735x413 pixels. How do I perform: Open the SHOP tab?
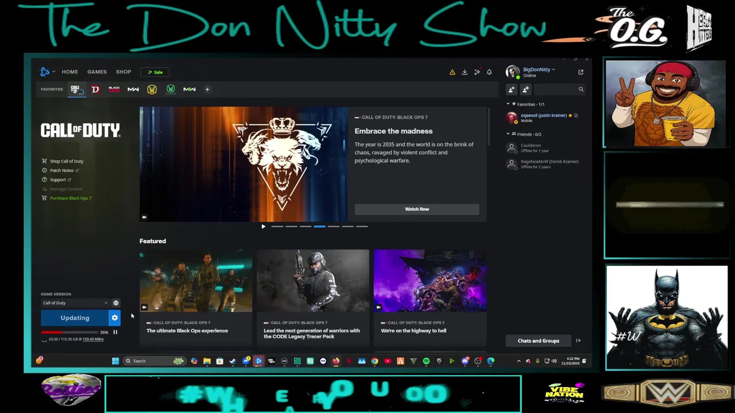click(123, 72)
